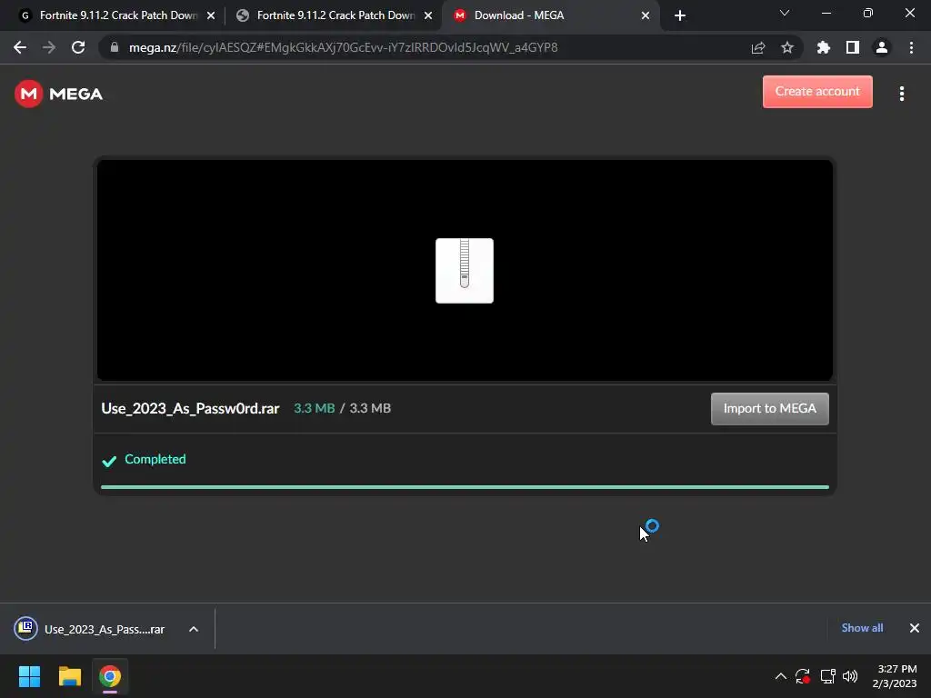Click the browser forward arrow
The height and width of the screenshot is (698, 931).
click(49, 47)
